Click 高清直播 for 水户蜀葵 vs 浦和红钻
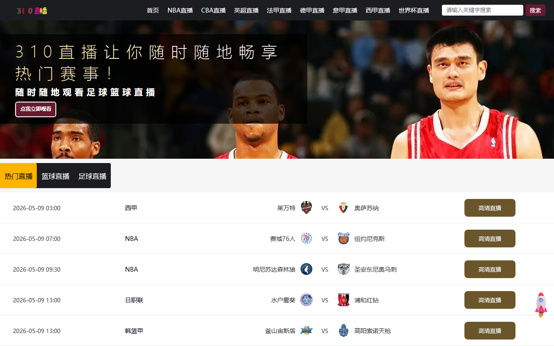Image resolution: width=554 pixels, height=346 pixels. pos(490,300)
